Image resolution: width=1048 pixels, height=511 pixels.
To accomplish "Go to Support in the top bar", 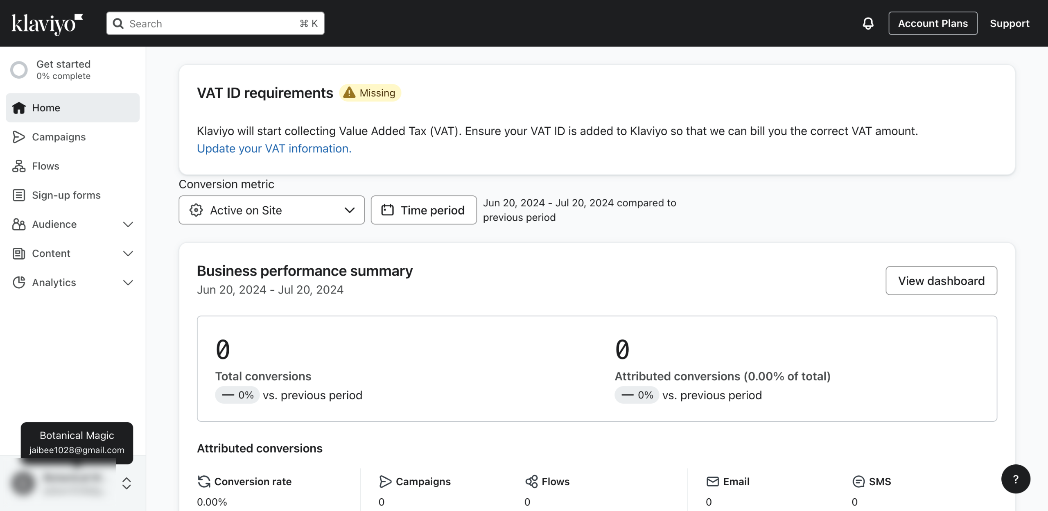I will pyautogui.click(x=1009, y=23).
